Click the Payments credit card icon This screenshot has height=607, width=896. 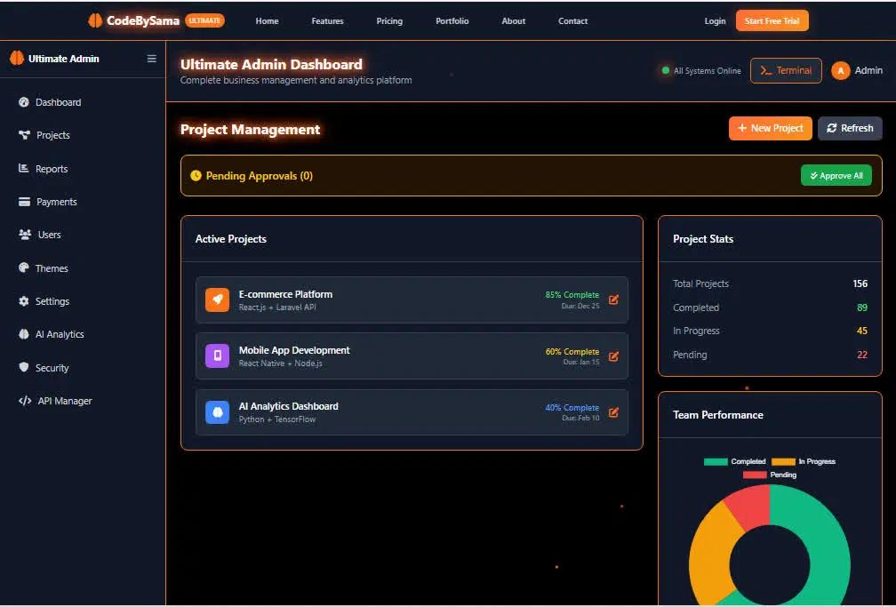coord(24,202)
